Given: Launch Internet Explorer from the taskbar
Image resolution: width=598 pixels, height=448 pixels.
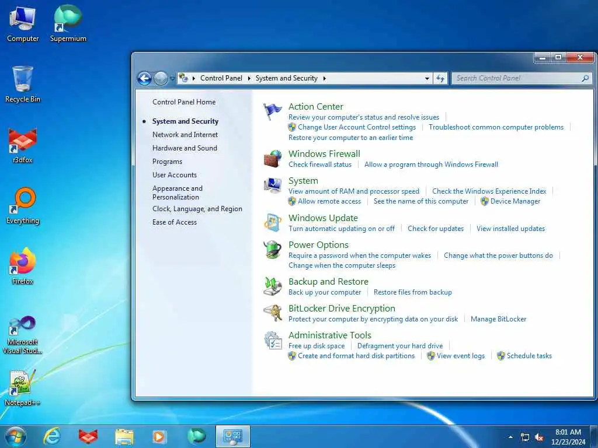Looking at the screenshot, I should pyautogui.click(x=51, y=436).
